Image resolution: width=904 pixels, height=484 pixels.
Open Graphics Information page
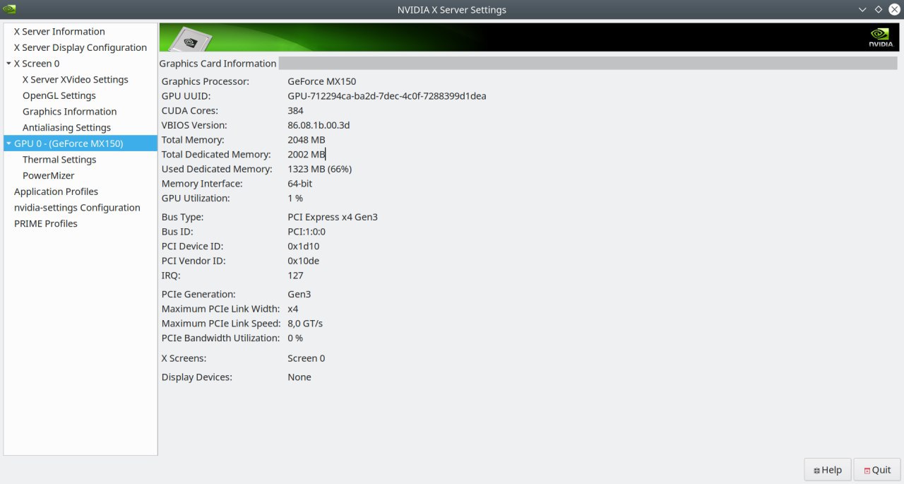(69, 112)
